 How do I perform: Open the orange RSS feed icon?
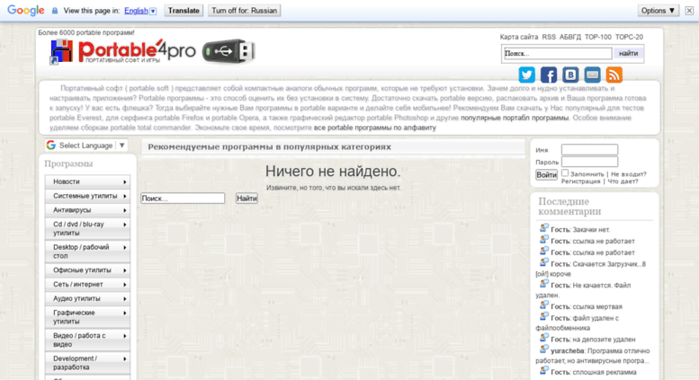pos(614,75)
